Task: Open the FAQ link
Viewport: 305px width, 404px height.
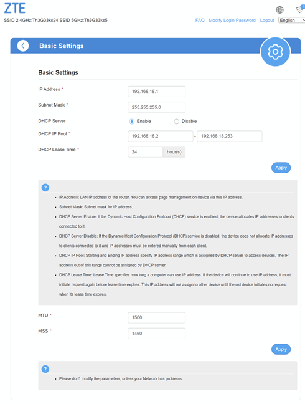Action: point(200,20)
